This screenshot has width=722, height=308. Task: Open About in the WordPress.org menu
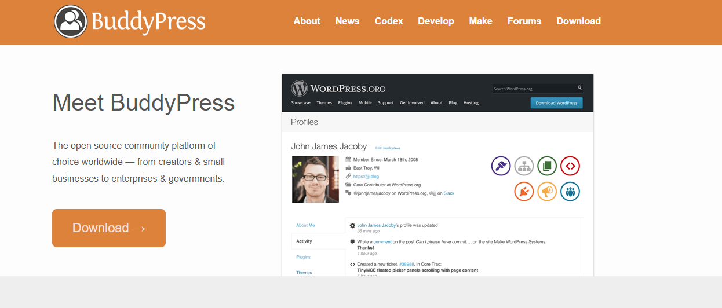coord(436,103)
